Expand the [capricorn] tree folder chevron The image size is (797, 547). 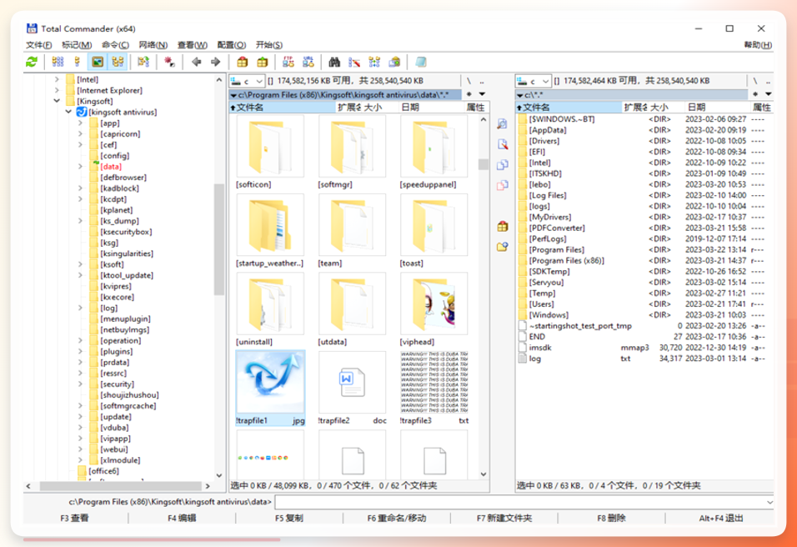coord(80,133)
